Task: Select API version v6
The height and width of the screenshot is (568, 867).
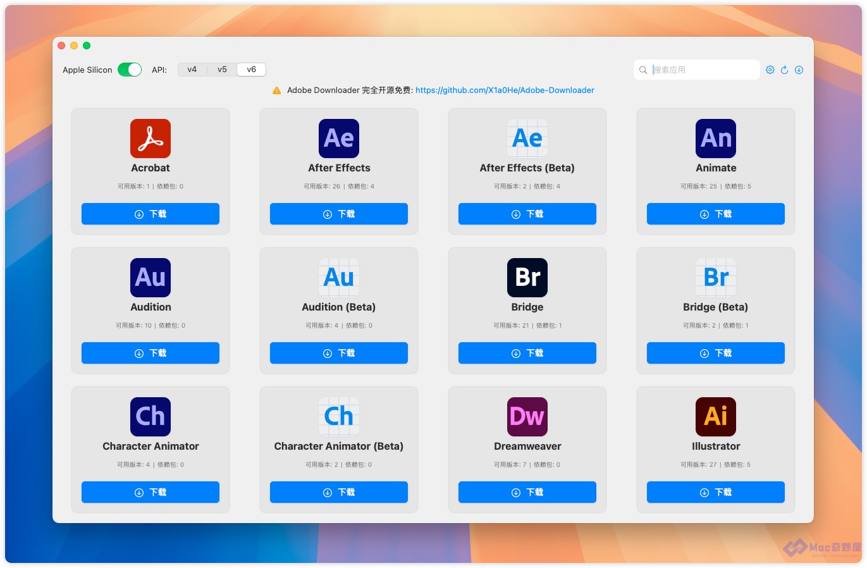Action: pos(251,70)
